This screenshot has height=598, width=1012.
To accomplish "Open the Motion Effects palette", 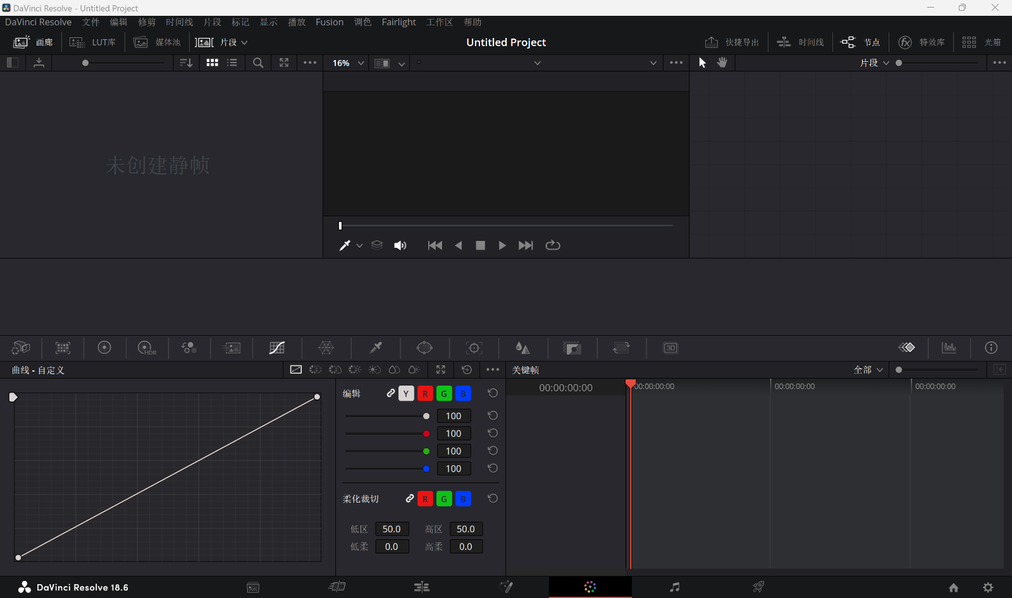I will point(231,348).
